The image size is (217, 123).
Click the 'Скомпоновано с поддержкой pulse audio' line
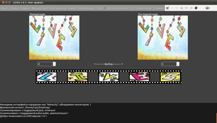pyautogui.click(x=34, y=113)
